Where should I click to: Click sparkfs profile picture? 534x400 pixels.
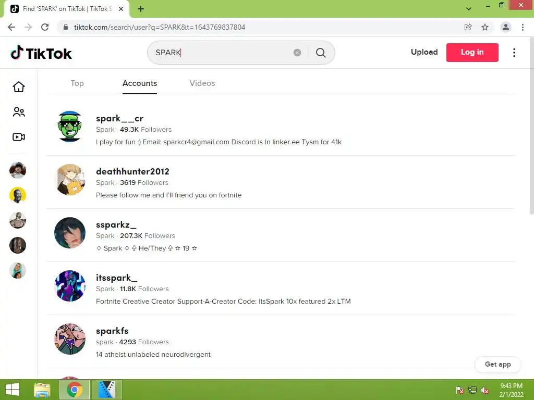coord(70,339)
